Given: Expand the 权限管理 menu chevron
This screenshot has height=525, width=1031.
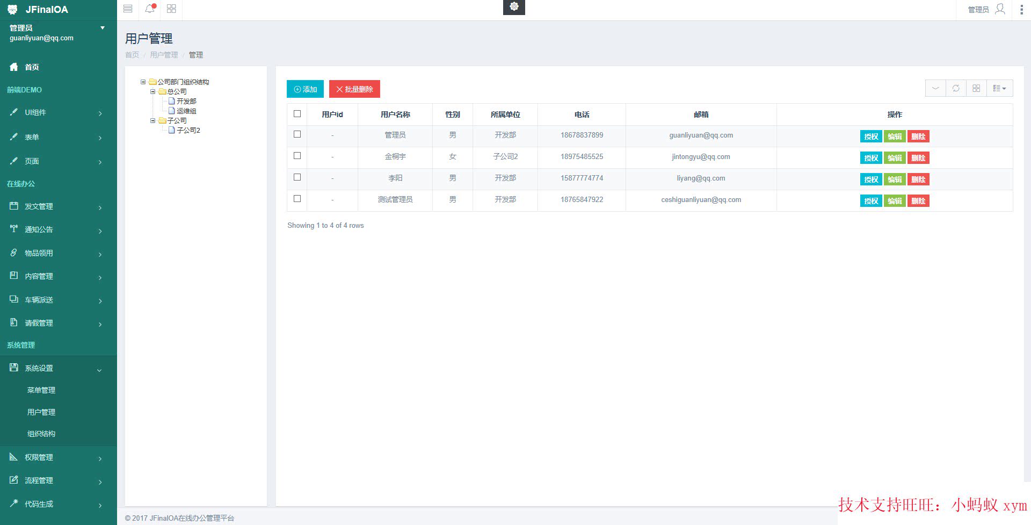Looking at the screenshot, I should click(100, 458).
